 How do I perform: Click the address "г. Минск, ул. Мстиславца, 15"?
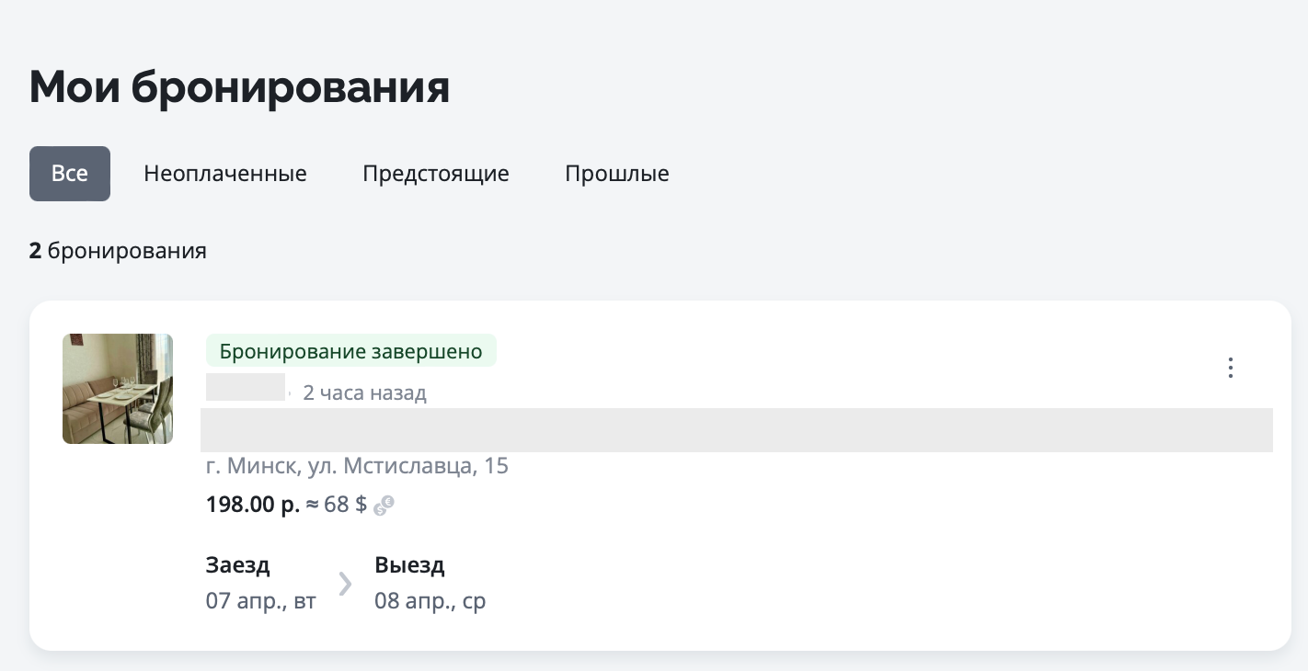point(357,466)
